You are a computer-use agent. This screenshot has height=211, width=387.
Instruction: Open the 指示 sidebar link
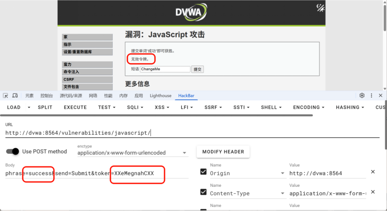pos(88,44)
